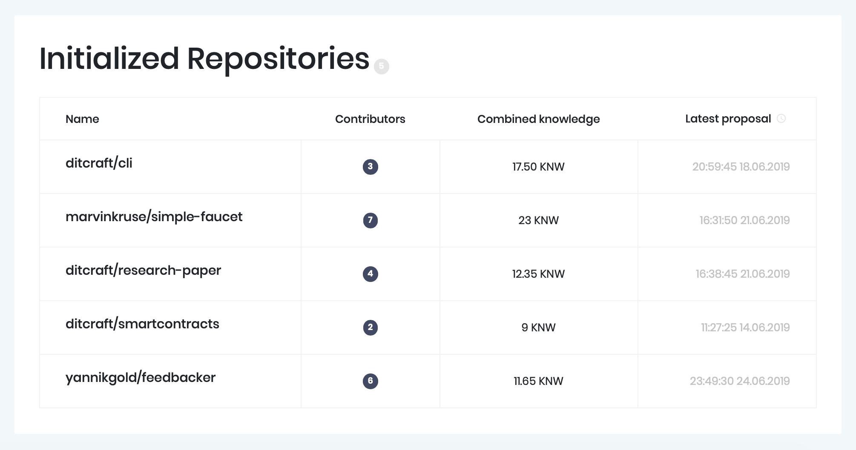The image size is (856, 450).
Task: Open the ditcraft/cli repository
Action: tap(99, 163)
